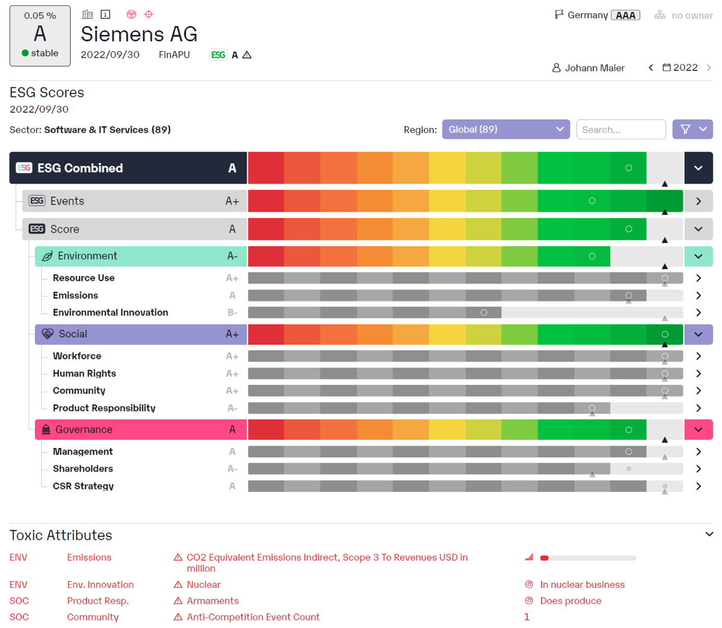Open Shareholders details arrow
This screenshot has height=628, width=722.
click(x=699, y=469)
